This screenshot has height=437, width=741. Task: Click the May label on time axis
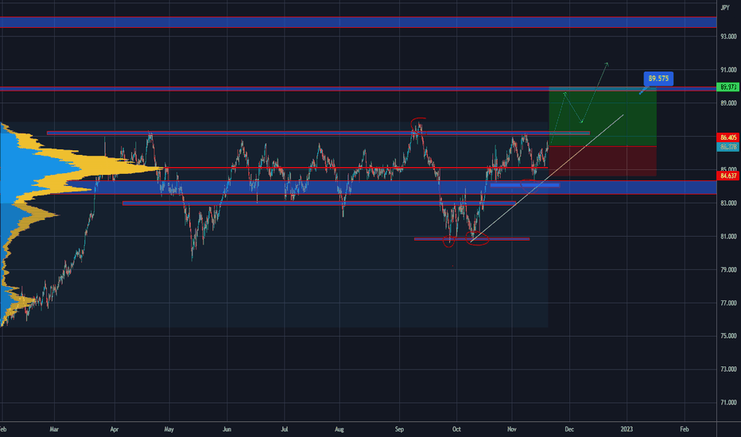click(x=169, y=429)
